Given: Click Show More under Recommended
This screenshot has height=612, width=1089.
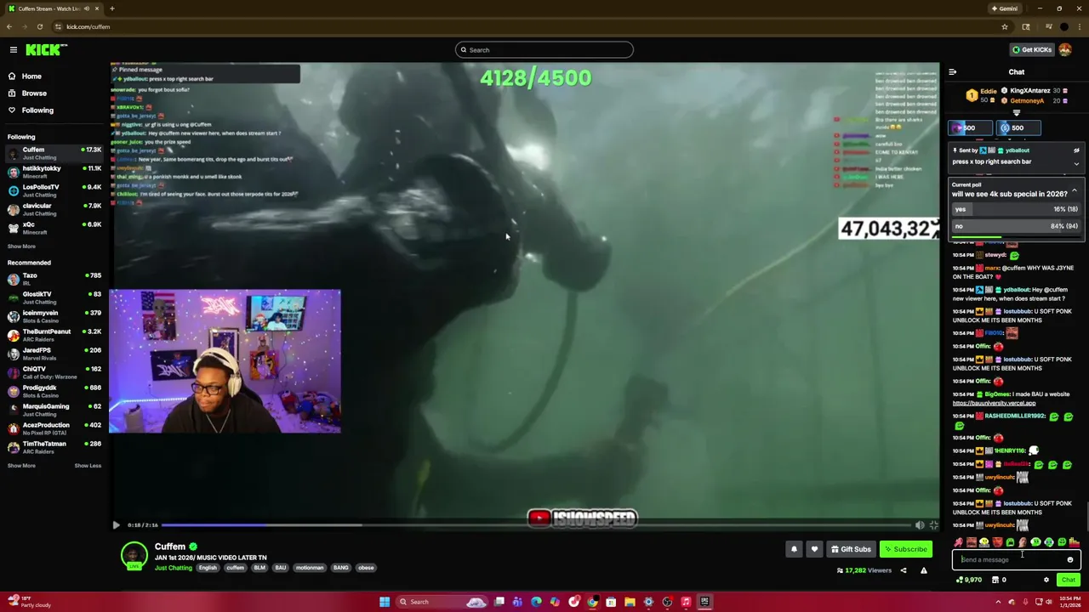Looking at the screenshot, I should tap(21, 466).
